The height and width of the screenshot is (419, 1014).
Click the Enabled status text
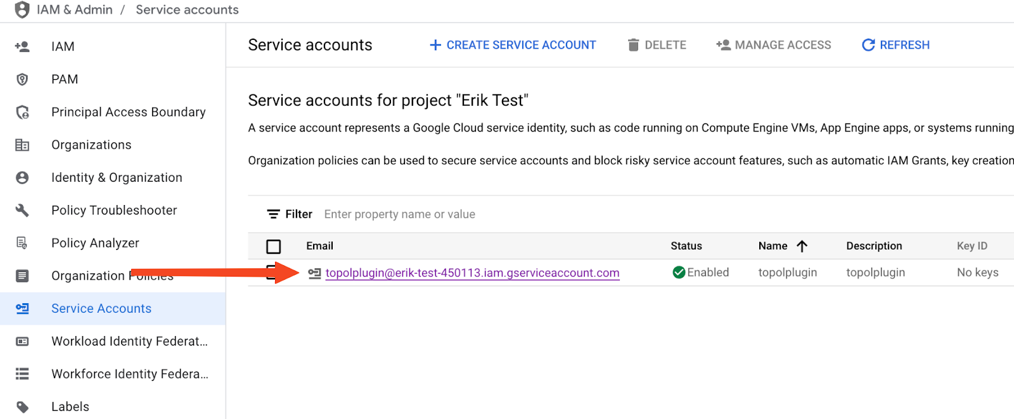[x=708, y=273]
